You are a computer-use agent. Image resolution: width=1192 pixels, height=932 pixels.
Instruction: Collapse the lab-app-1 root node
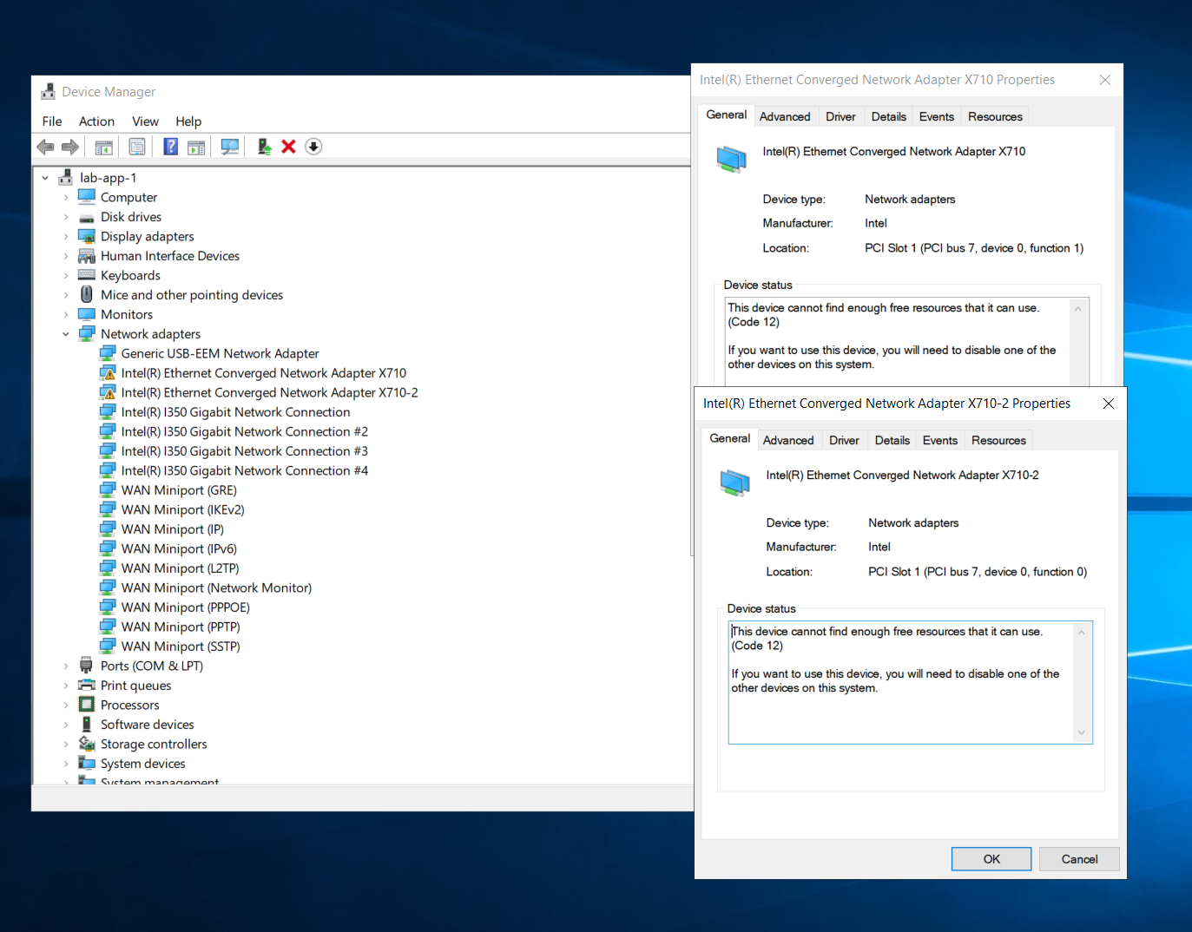click(x=45, y=178)
